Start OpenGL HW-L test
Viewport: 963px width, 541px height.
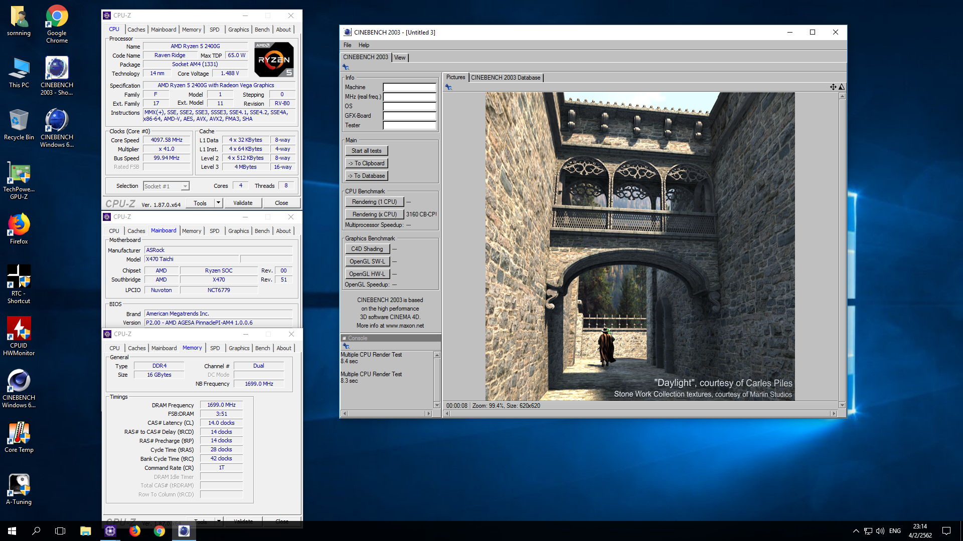coord(367,274)
